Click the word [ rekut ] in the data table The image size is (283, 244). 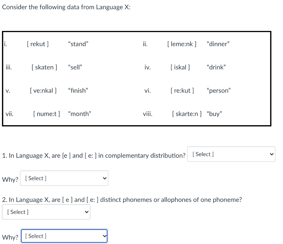tap(38, 44)
